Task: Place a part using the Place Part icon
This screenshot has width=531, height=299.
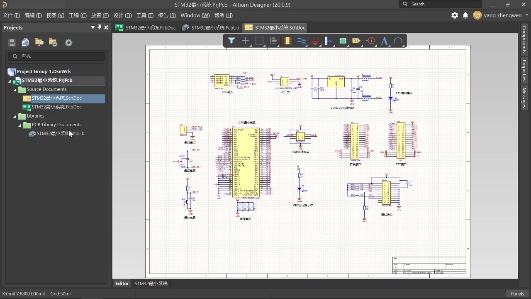Action: [287, 41]
